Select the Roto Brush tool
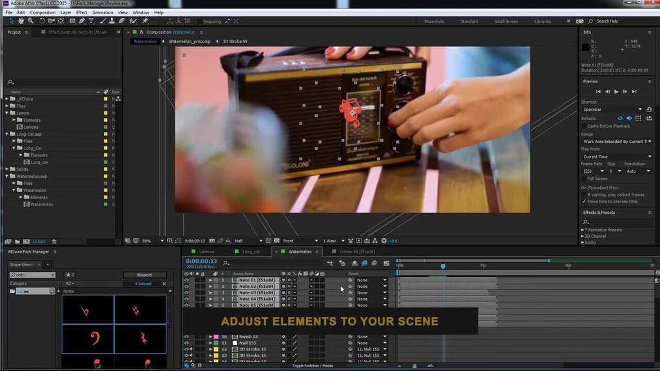Viewport: 660px width, 371px height. [133, 21]
